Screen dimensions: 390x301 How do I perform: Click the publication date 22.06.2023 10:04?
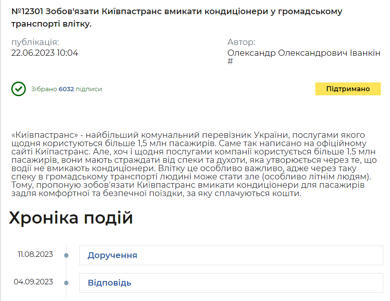tap(45, 53)
